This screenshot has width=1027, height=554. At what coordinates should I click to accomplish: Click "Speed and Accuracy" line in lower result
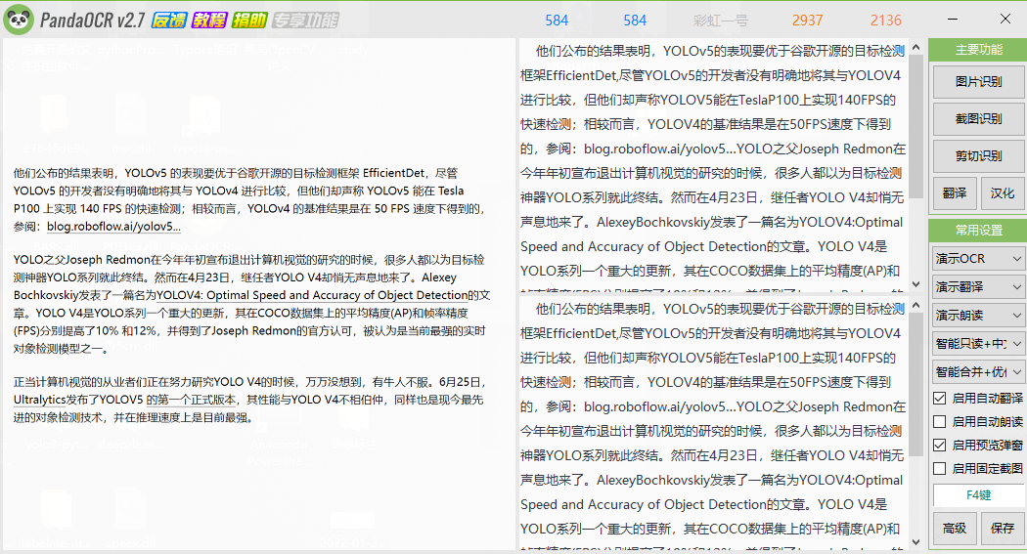click(x=704, y=504)
